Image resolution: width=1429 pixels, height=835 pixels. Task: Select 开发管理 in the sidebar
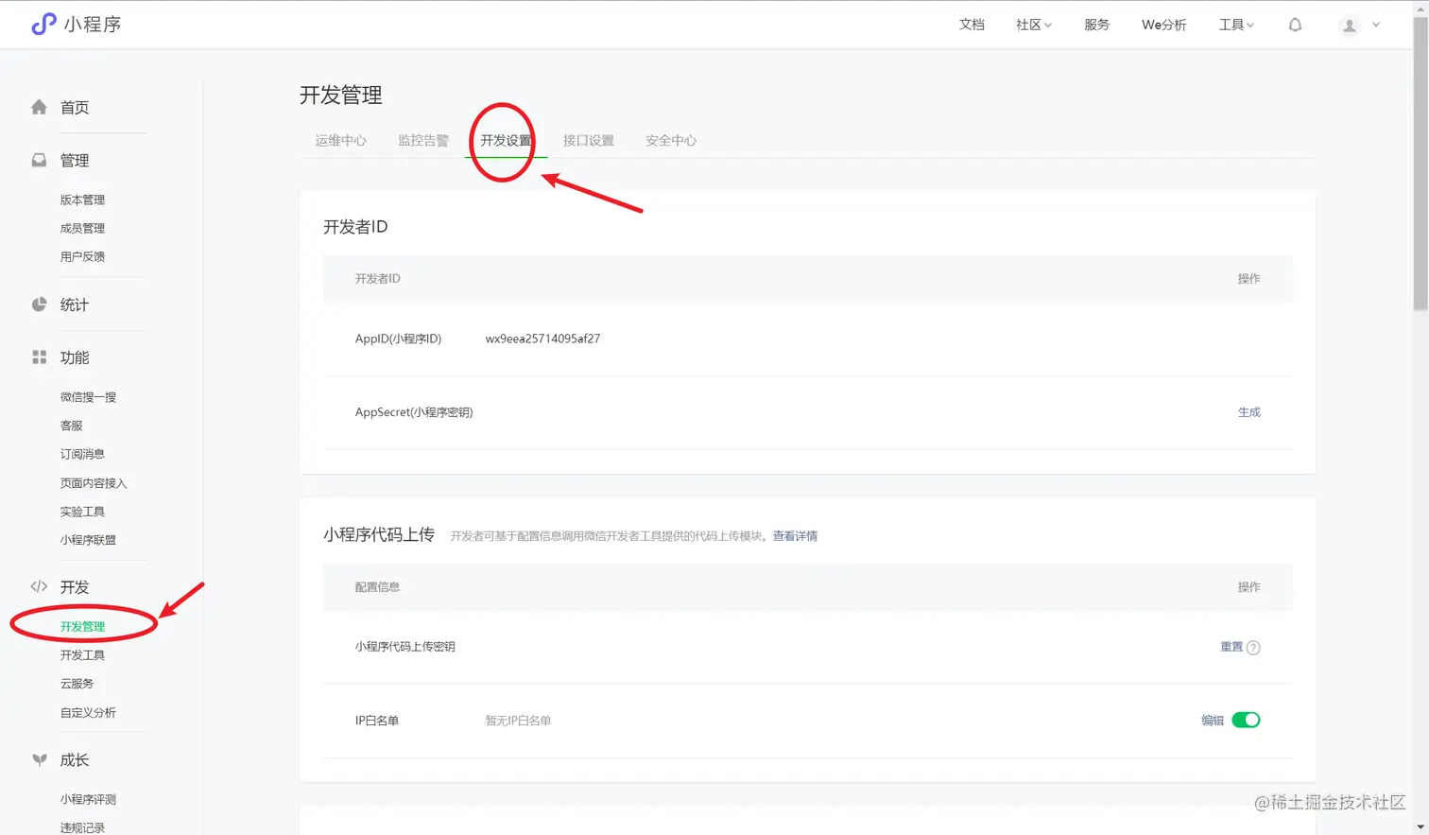coord(82,626)
